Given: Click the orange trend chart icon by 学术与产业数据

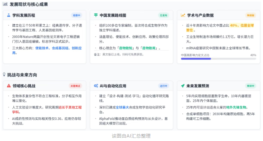Looking at the screenshot, I should tap(183, 15).
